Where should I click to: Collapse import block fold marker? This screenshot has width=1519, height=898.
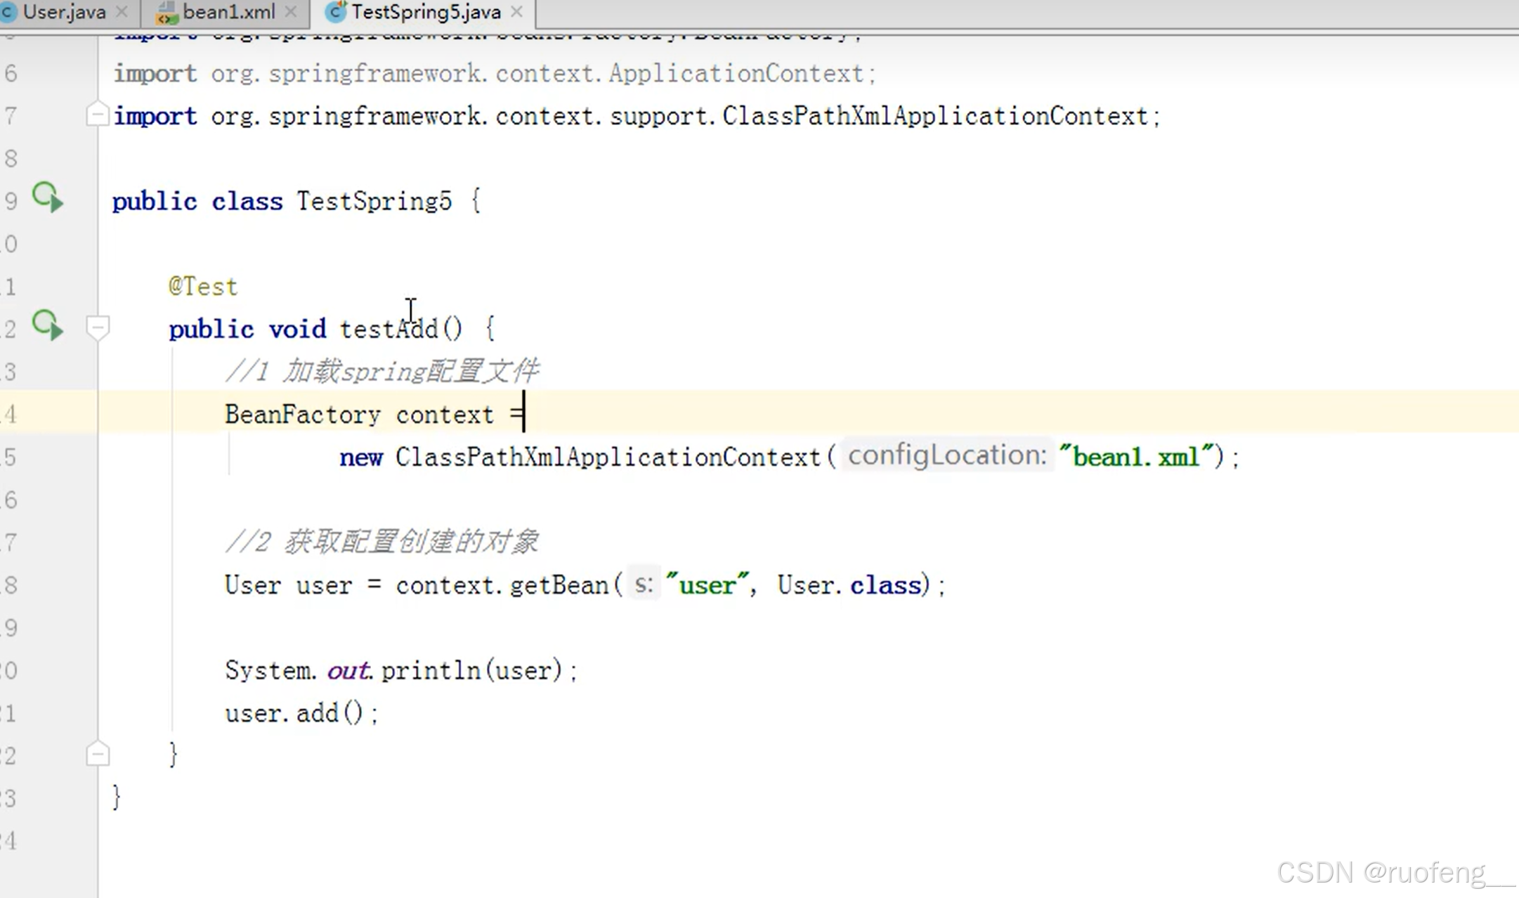pyautogui.click(x=97, y=115)
